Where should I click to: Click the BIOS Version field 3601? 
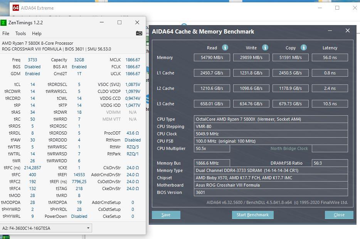click(271, 192)
